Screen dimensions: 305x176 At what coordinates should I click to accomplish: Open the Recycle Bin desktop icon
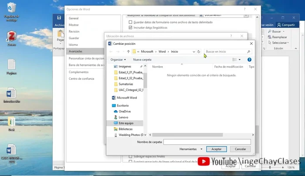11,12
